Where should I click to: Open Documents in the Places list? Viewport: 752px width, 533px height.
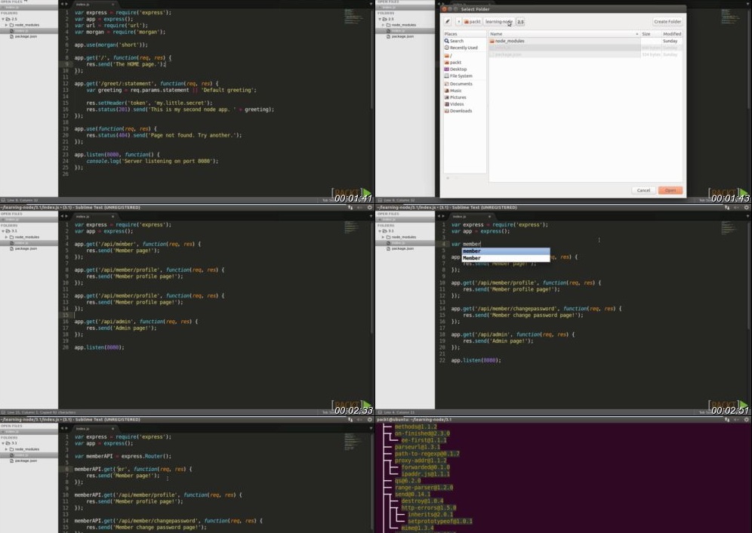461,84
